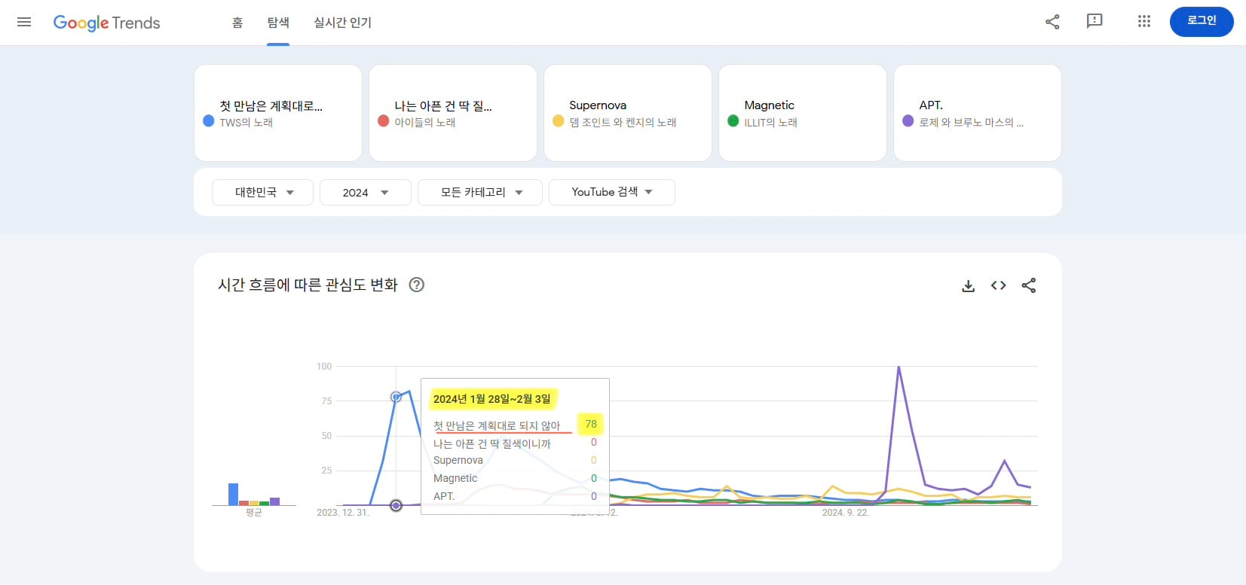Select the 첫 만남은 계획대로 search term card
This screenshot has width=1246, height=585.
point(278,113)
